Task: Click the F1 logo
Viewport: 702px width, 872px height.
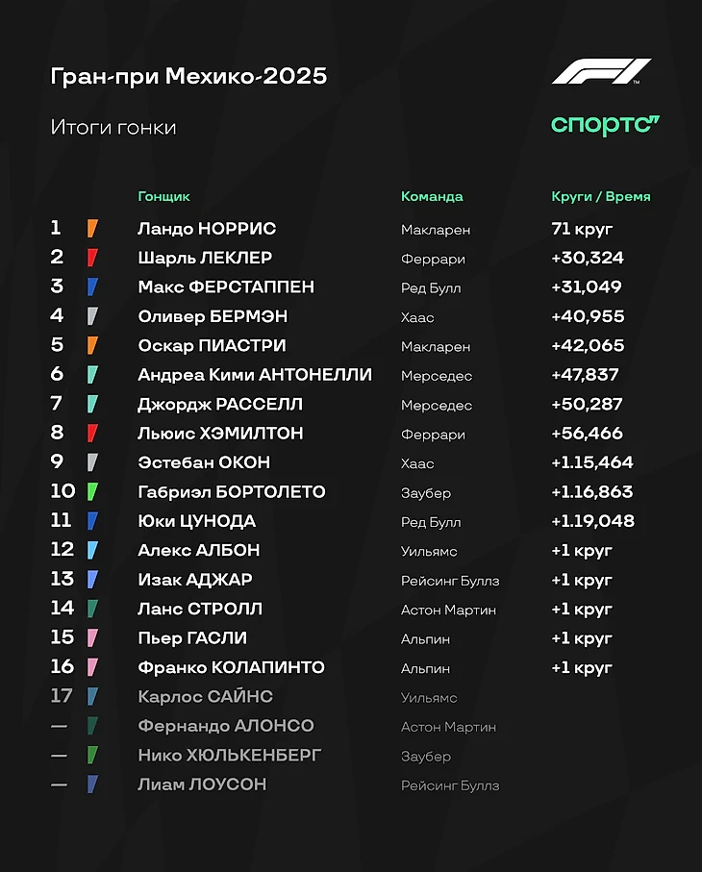Action: [x=601, y=73]
